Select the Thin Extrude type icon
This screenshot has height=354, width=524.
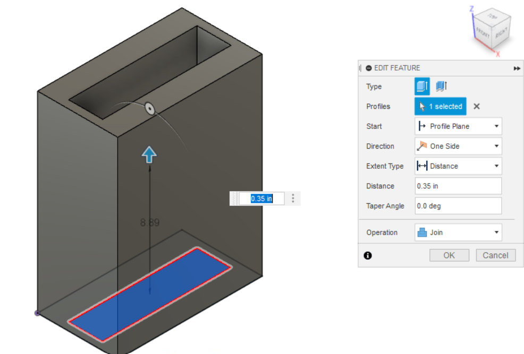click(x=441, y=87)
